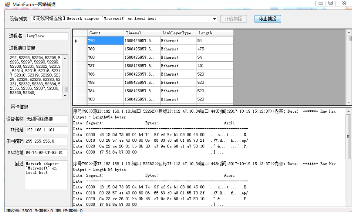The height and width of the screenshot is (212, 352).
Task: Select Count cell 788
Action: point(105,58)
